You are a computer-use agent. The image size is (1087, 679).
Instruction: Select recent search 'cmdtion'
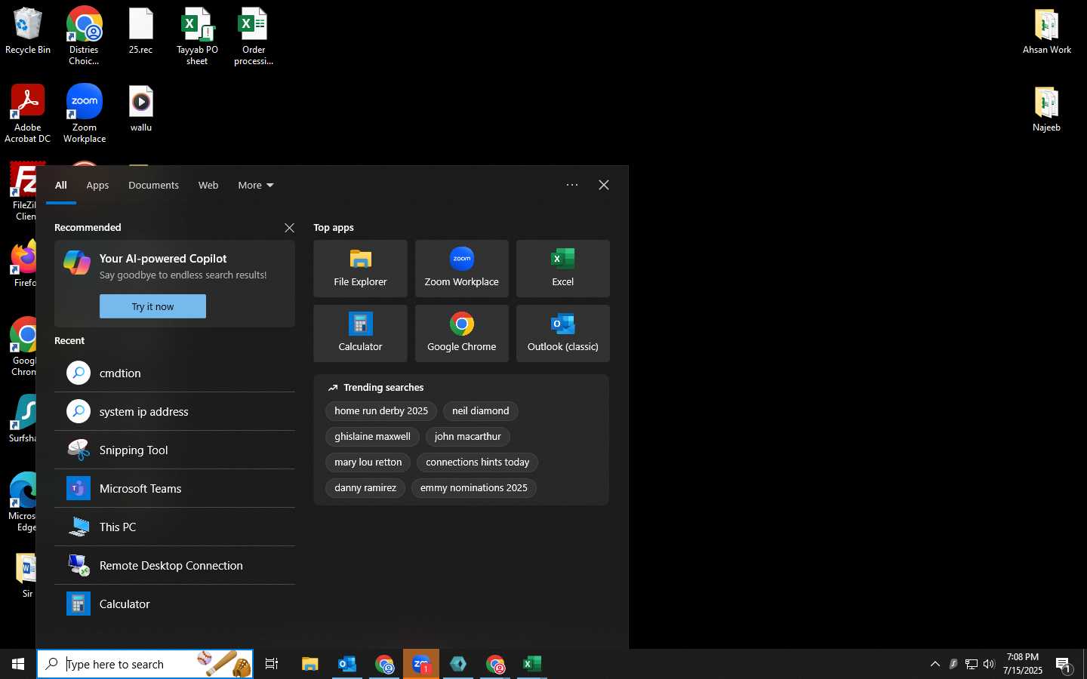pyautogui.click(x=174, y=373)
